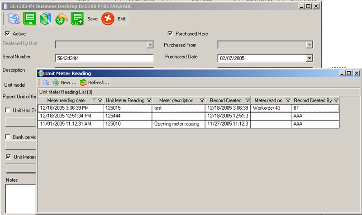Select the 11/01/2005 11:12:31 AM reading date cell
This screenshot has height=215, width=362.
(x=71, y=124)
